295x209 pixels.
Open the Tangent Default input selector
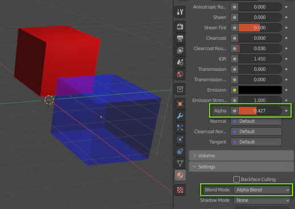coord(256,142)
